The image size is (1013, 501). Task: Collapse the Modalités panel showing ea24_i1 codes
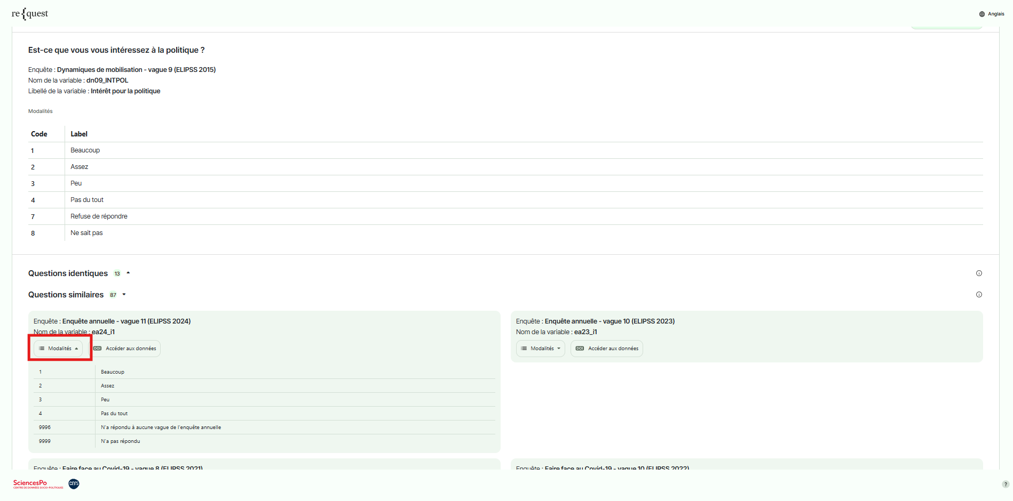pos(59,349)
